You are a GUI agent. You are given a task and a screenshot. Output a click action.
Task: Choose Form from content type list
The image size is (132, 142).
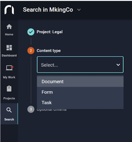point(80,92)
